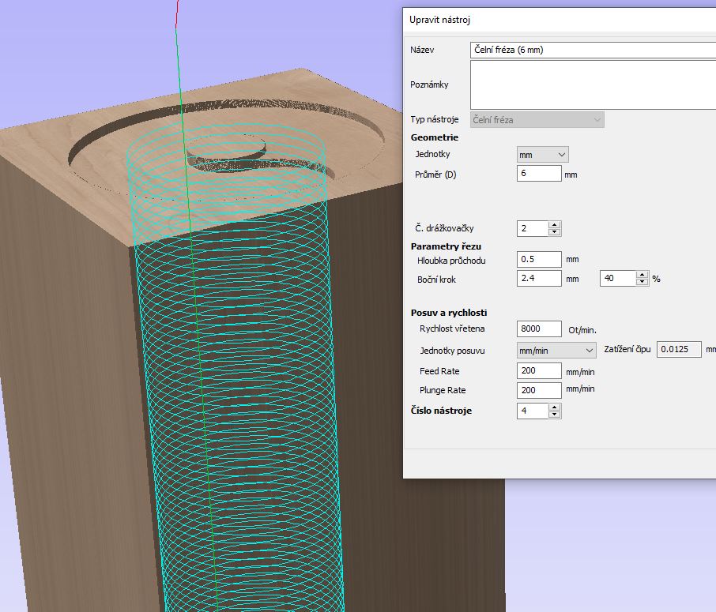Expand the Jednotky posuvu mm/min dropdown
716x612 pixels.
click(x=556, y=350)
